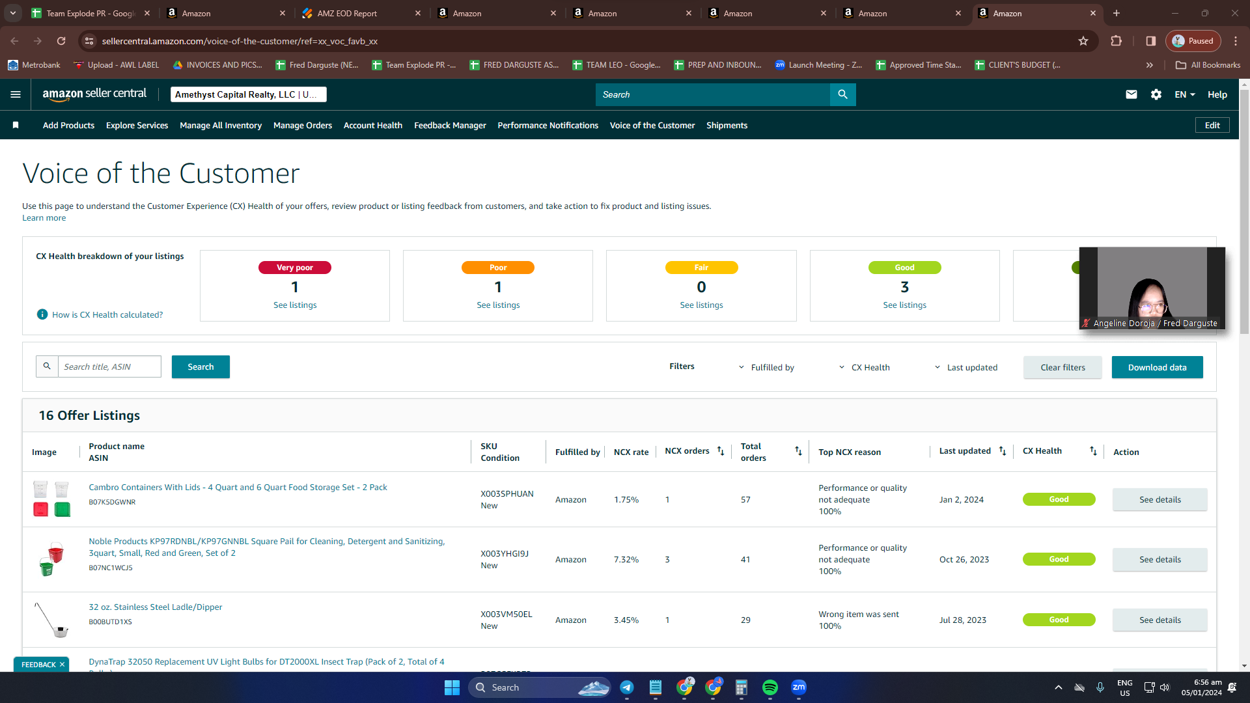Open the Metrobank bookmark
1250x703 pixels.
[34, 65]
